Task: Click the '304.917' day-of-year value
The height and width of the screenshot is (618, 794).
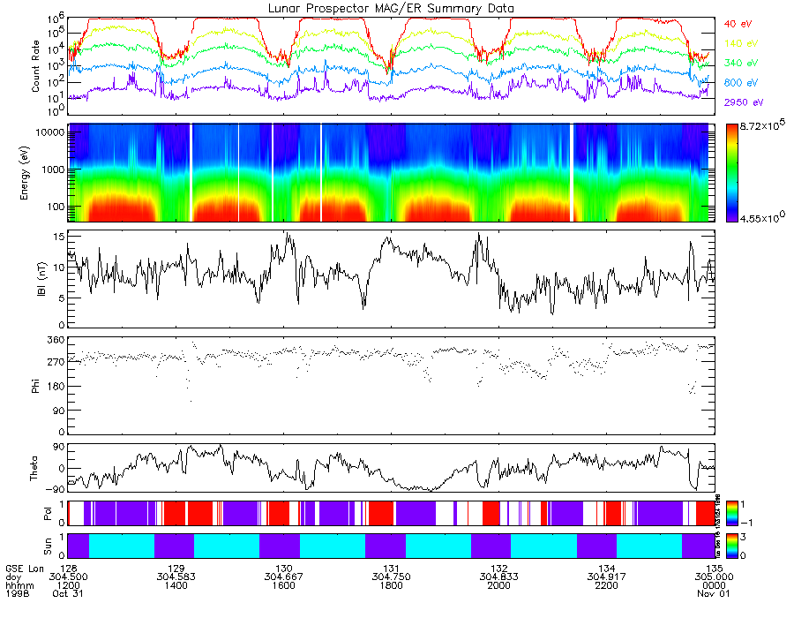Action: pyautogui.click(x=607, y=577)
